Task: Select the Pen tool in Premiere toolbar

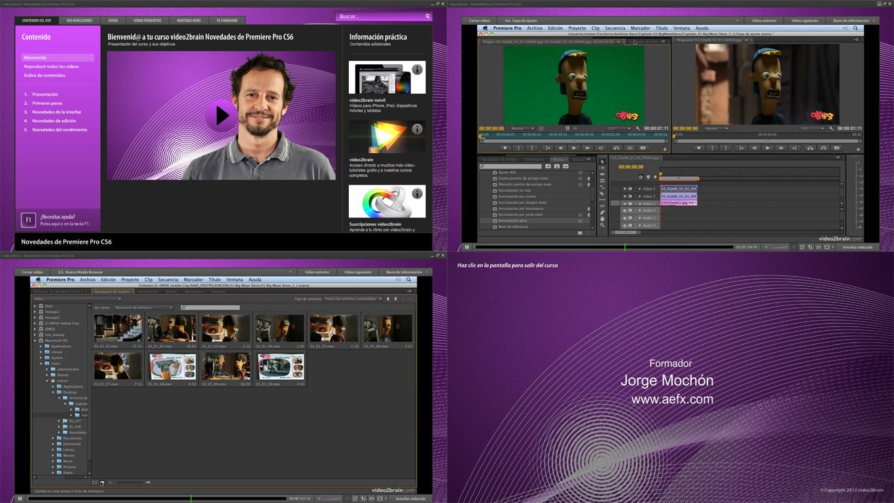Action: click(x=602, y=212)
